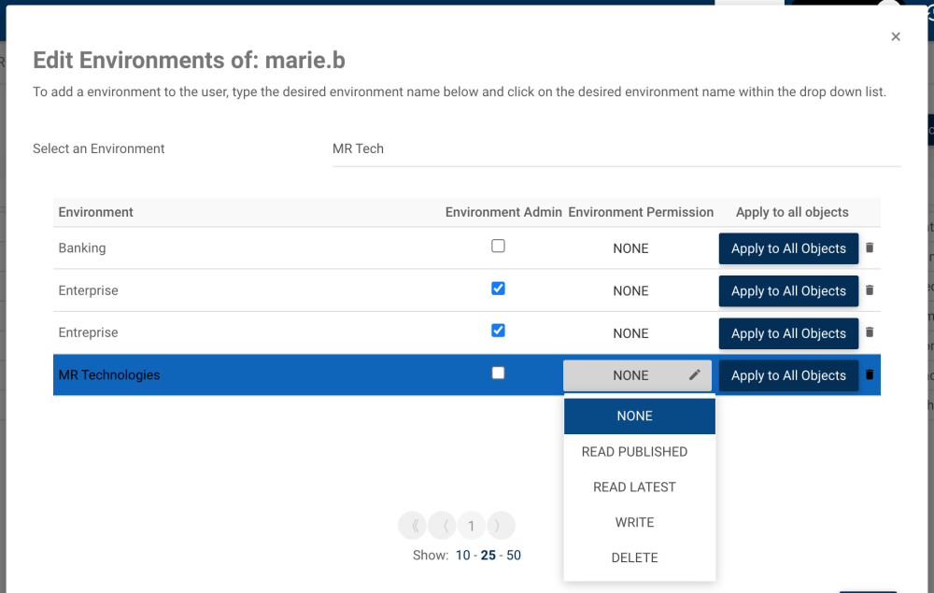Click trash icon for Enterprise row

pos(870,290)
